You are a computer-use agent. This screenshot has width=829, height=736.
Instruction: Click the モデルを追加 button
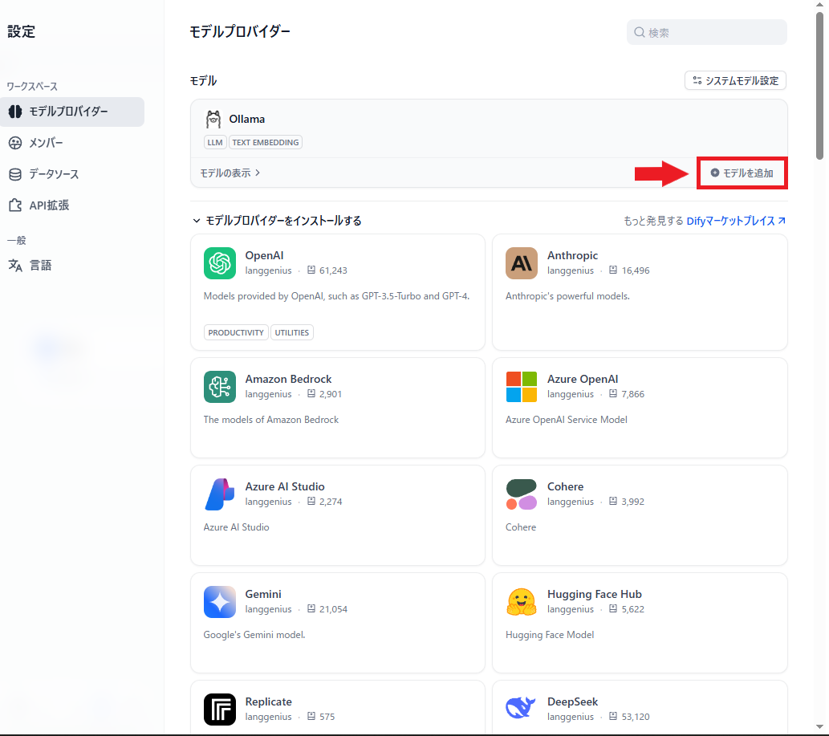point(742,173)
